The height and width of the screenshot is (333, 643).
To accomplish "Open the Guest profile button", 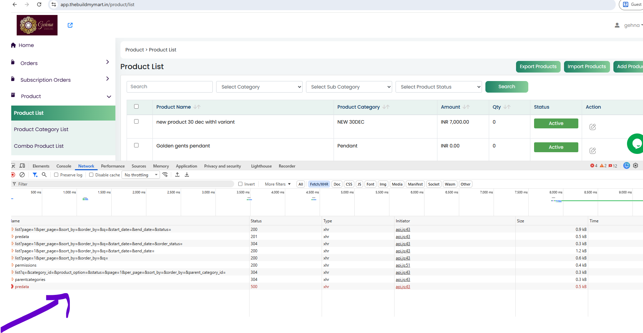I will tap(632, 4).
